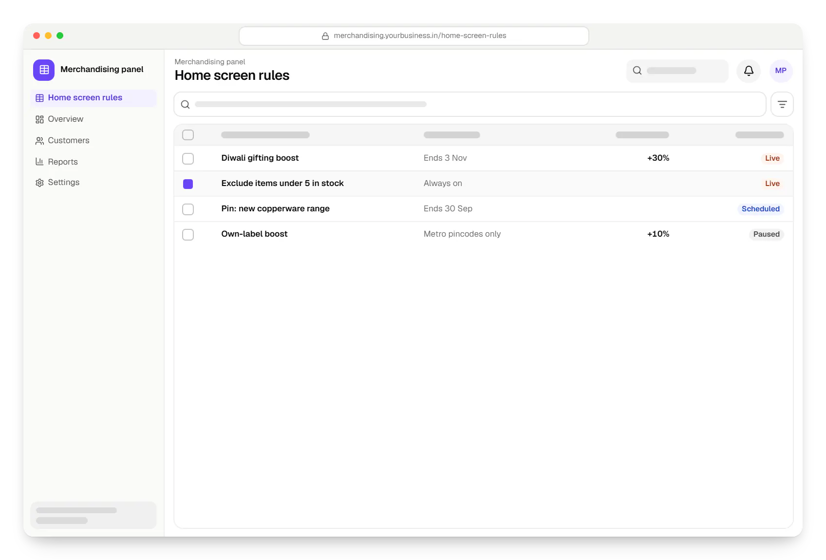This screenshot has height=560, width=826.
Task: Select the Diwali gifting boost rule name
Action: pyautogui.click(x=260, y=158)
